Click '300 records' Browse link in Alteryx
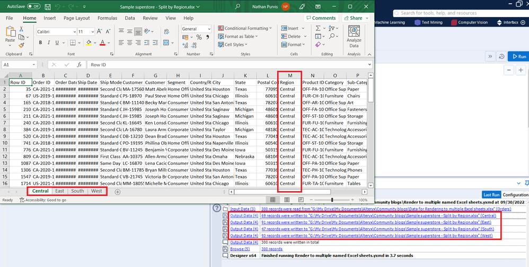529x267 pixels. pos(272,249)
